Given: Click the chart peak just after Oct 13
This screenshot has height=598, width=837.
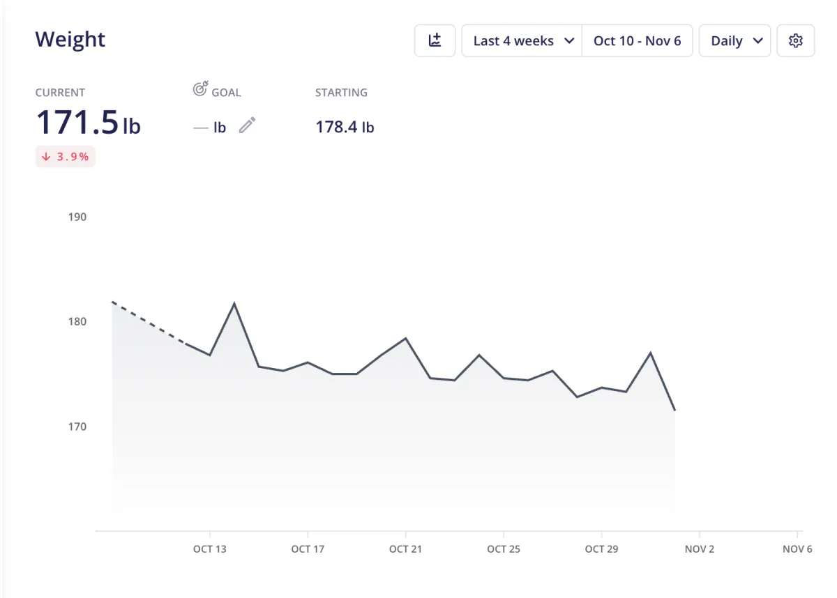Looking at the screenshot, I should click(234, 303).
